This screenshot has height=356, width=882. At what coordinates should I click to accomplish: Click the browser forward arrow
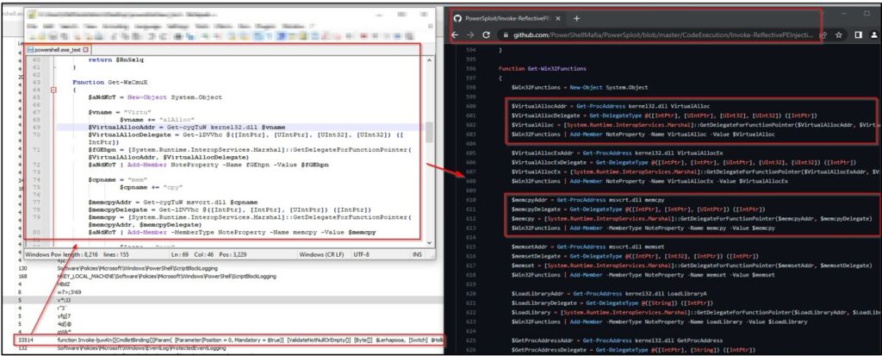tap(471, 35)
